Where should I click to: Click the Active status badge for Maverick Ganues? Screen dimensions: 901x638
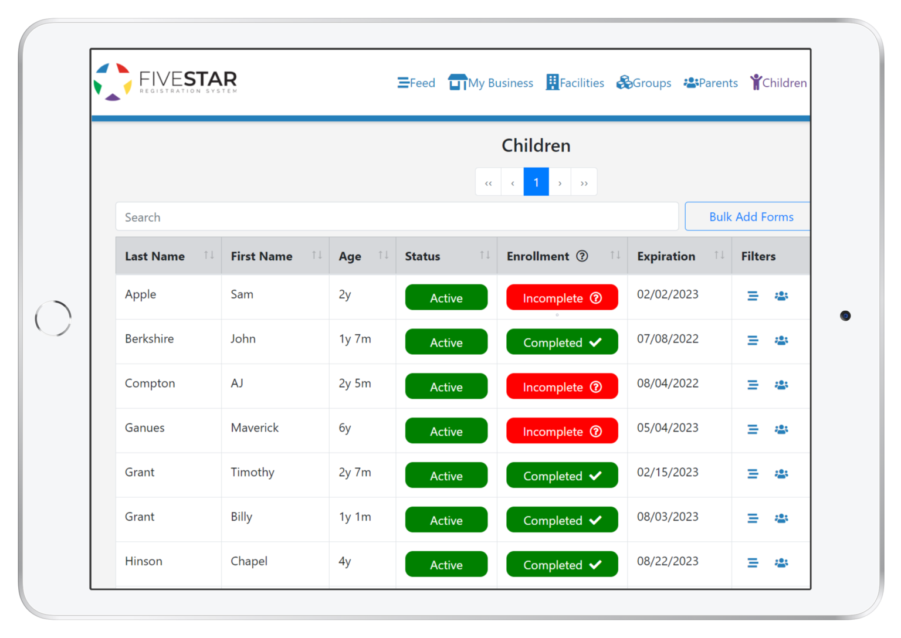tap(446, 430)
